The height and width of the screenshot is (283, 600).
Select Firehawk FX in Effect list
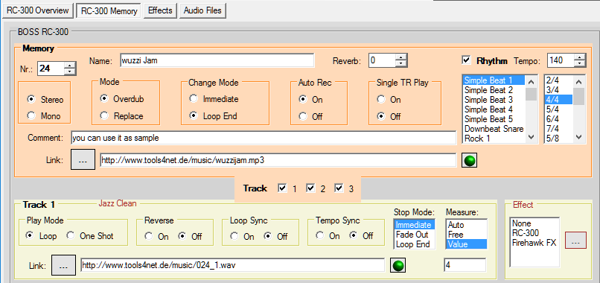(x=535, y=242)
